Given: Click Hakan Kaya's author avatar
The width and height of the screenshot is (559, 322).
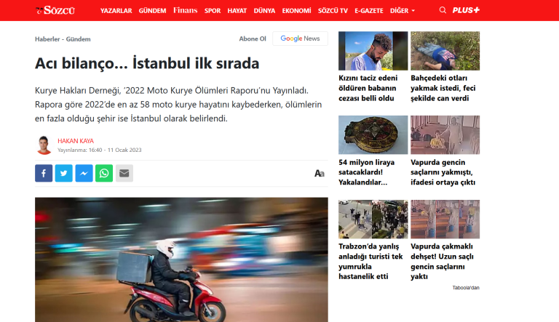Looking at the screenshot, I should (44, 145).
